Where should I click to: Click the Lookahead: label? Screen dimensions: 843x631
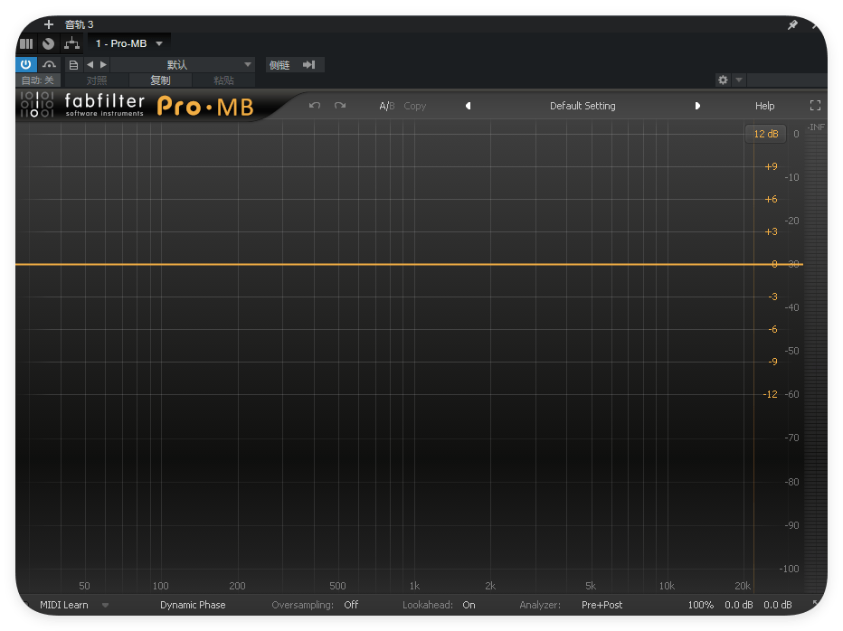coord(428,605)
